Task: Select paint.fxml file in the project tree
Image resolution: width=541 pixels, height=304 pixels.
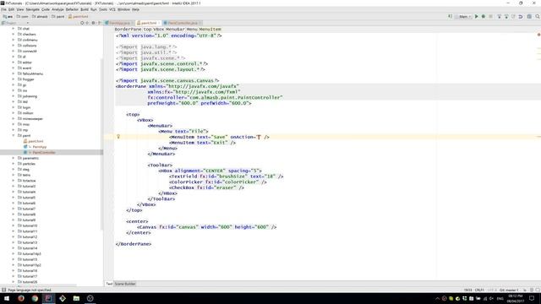Action: click(x=34, y=141)
